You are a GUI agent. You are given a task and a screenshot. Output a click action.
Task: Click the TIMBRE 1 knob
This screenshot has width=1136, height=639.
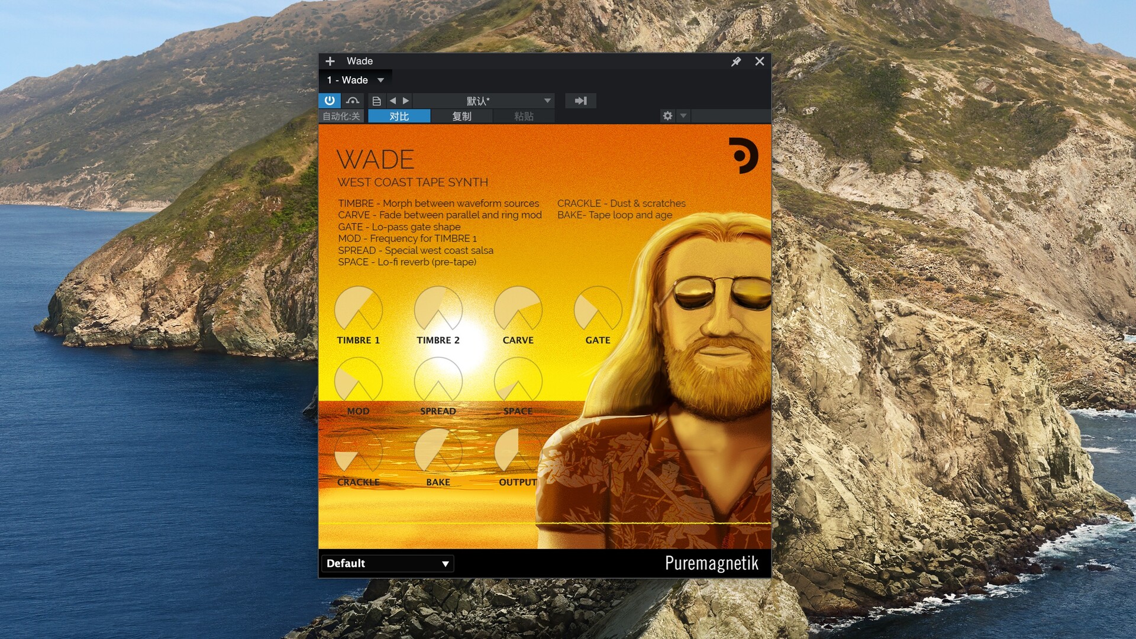click(x=359, y=310)
